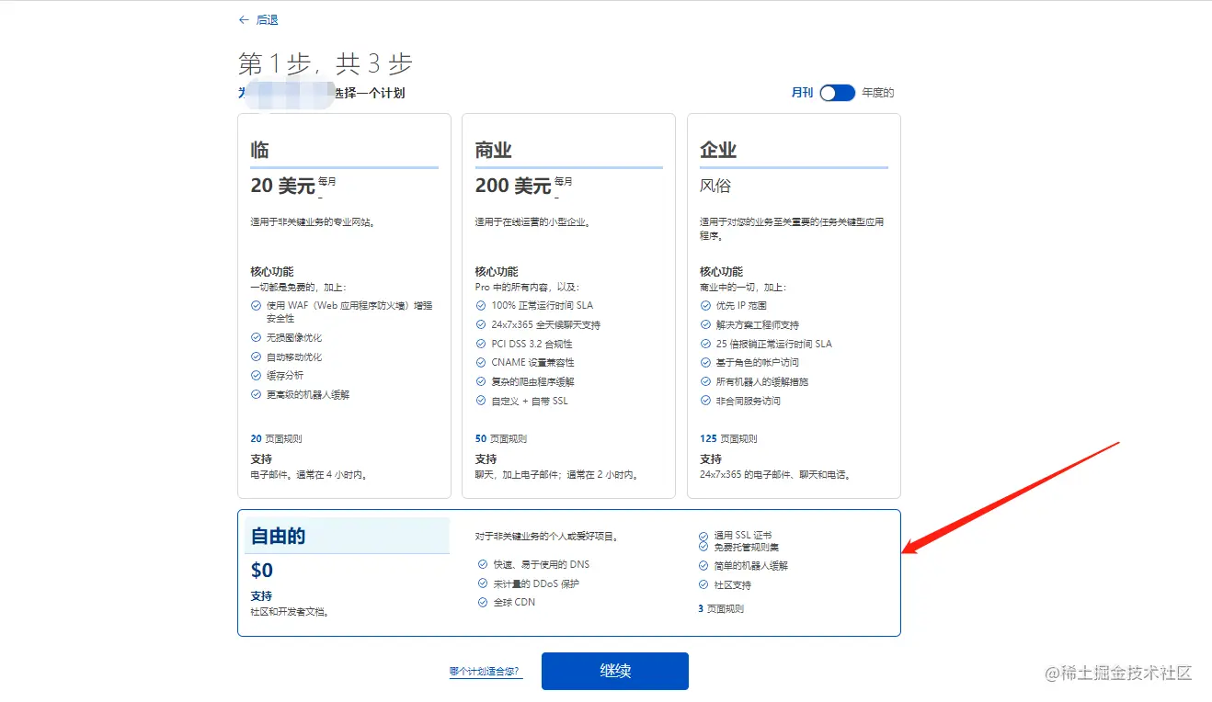Click checkmark icon beside PCI DSS 3.2 合规性

[x=480, y=344]
